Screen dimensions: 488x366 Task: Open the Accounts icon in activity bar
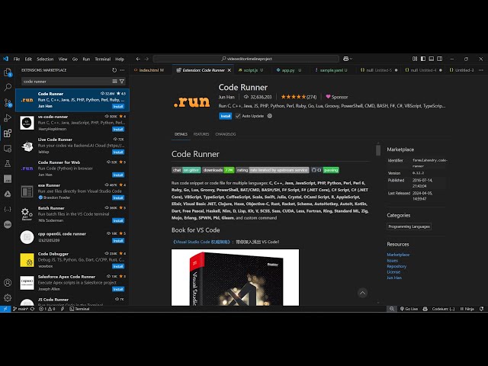pyautogui.click(x=8, y=282)
